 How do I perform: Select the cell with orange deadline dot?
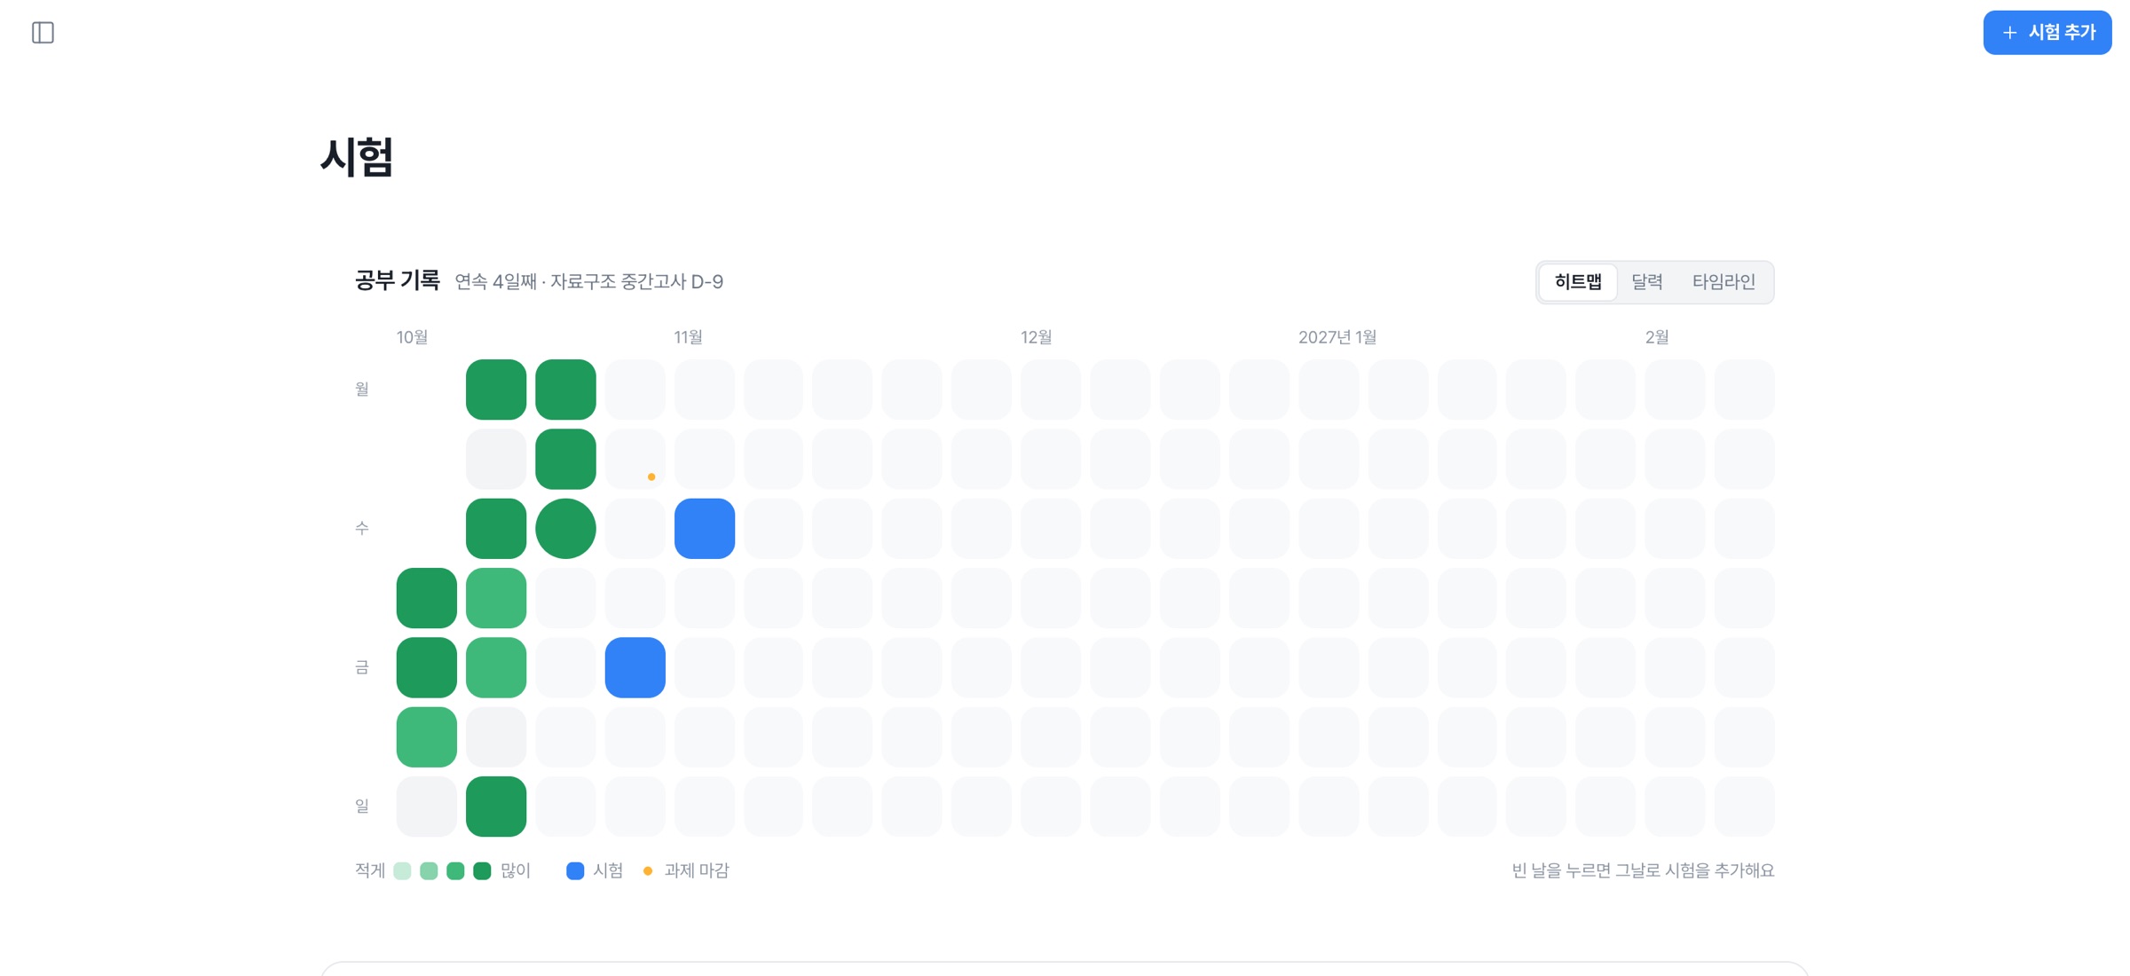(x=635, y=460)
